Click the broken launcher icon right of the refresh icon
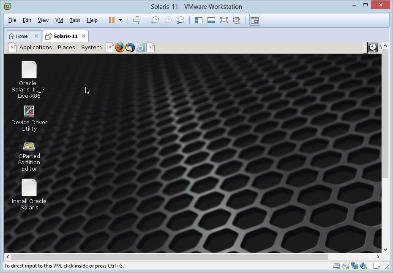Viewport: 393px width, 273px height. (150, 48)
